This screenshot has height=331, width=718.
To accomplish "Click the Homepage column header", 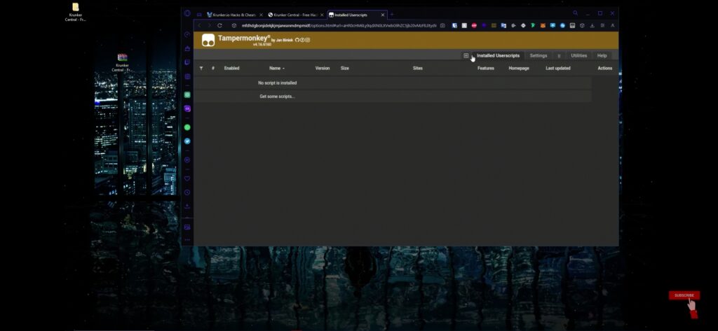I will [519, 68].
